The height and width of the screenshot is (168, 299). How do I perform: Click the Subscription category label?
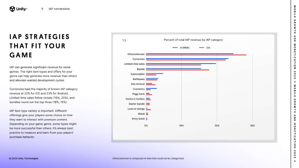(138, 74)
